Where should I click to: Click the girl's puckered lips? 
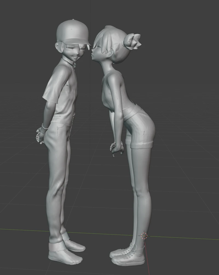pyautogui.click(x=94, y=53)
